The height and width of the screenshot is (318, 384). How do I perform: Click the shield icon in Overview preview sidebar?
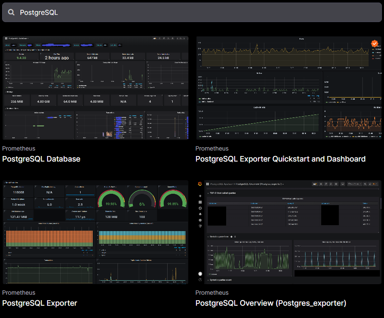pos(200,226)
